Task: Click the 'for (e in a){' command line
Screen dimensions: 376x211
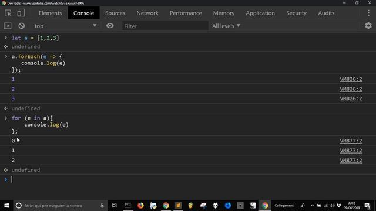Action: click(x=32, y=118)
